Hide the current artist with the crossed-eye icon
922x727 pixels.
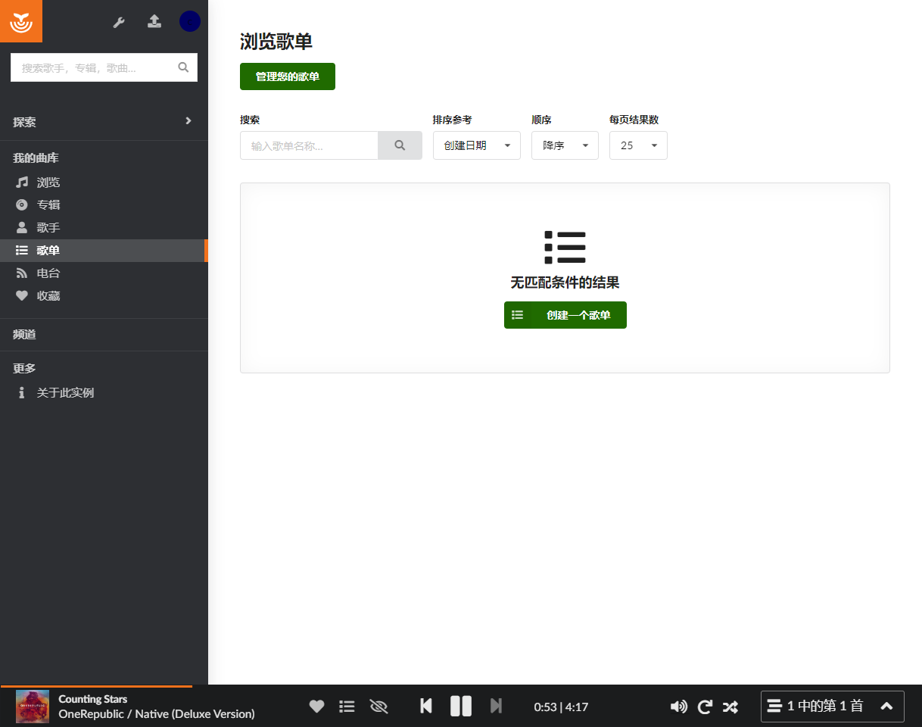point(378,707)
